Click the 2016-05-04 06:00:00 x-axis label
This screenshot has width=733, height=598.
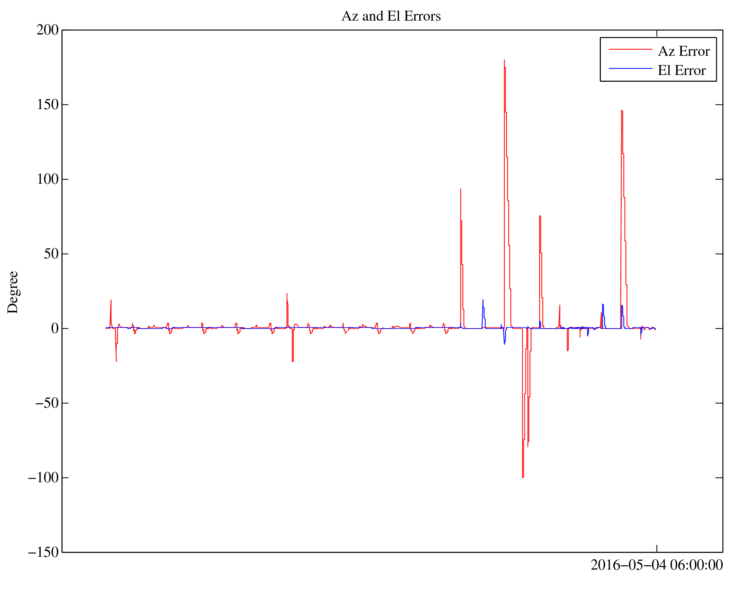coord(656,565)
